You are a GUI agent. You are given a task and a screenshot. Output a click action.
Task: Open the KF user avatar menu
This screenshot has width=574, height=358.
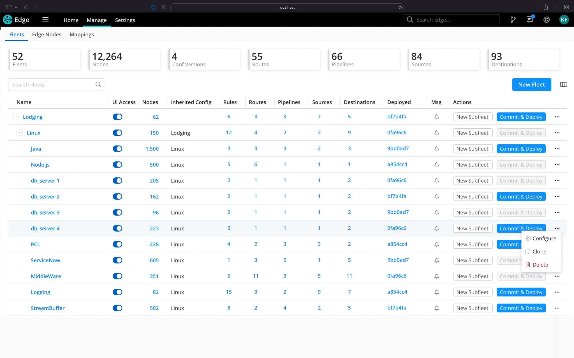point(564,20)
